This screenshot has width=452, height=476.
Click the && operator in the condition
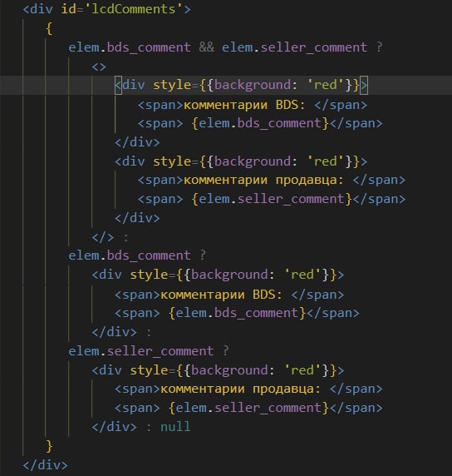tap(206, 47)
